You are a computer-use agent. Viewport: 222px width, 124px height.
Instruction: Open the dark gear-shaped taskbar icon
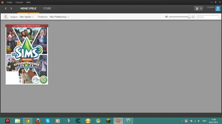[x=78, y=121]
